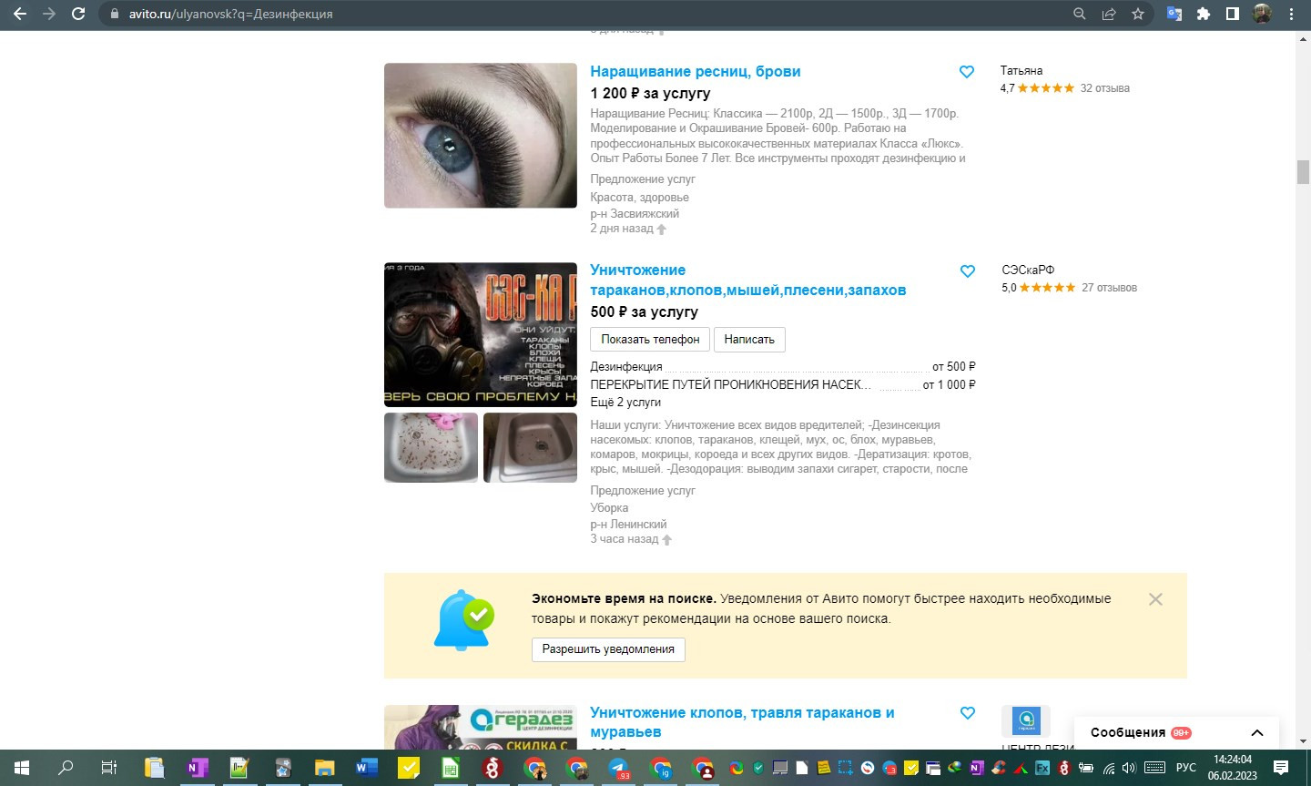The width and height of the screenshot is (1311, 786).
Task: Open the Chrome three-dot menu
Action: [x=1291, y=14]
